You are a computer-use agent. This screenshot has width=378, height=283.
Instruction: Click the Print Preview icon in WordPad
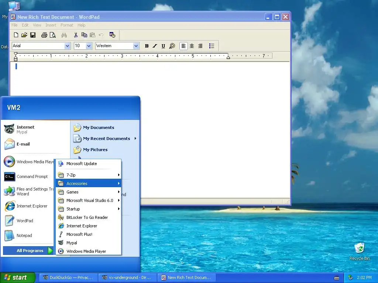pos(52,35)
